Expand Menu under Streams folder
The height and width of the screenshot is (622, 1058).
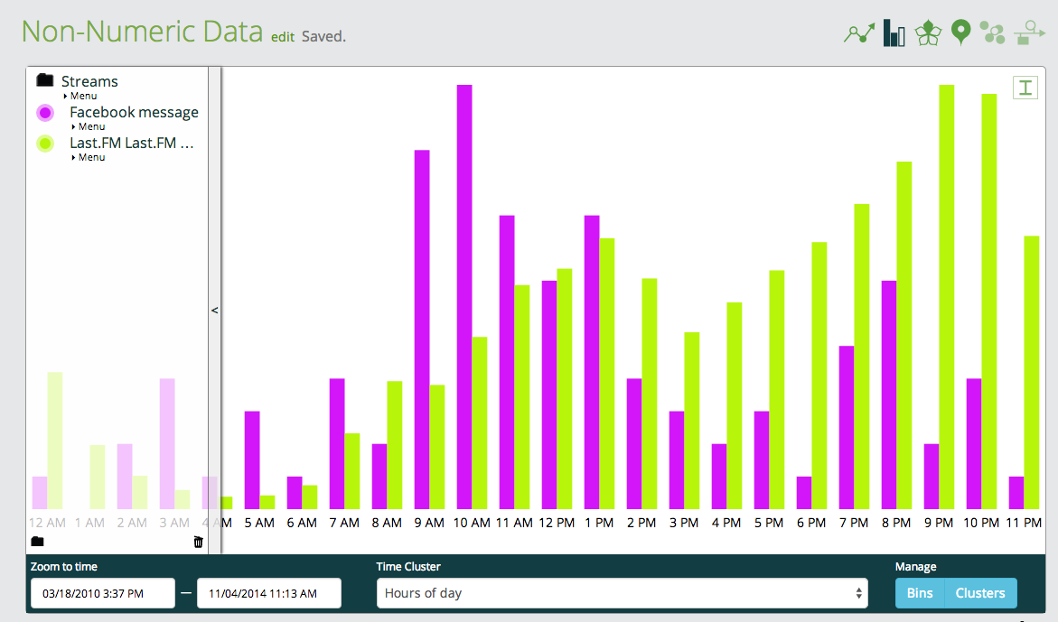pos(80,96)
